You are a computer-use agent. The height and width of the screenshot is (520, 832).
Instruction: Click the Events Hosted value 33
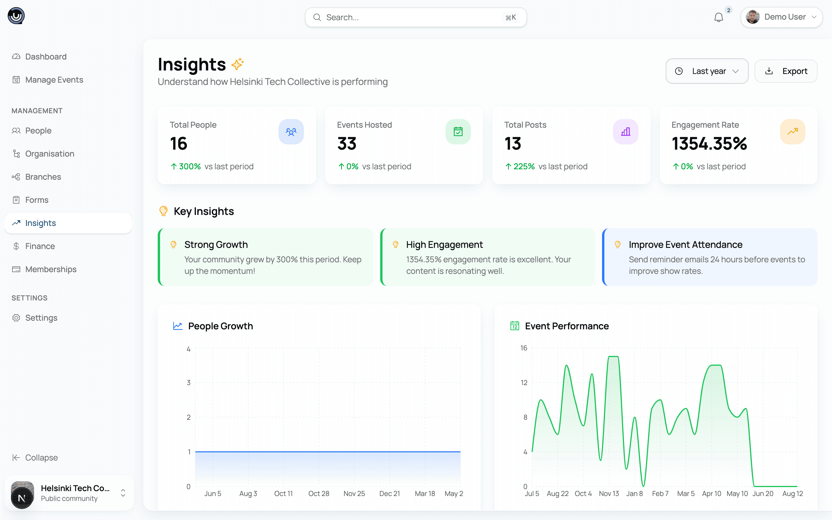[347, 143]
